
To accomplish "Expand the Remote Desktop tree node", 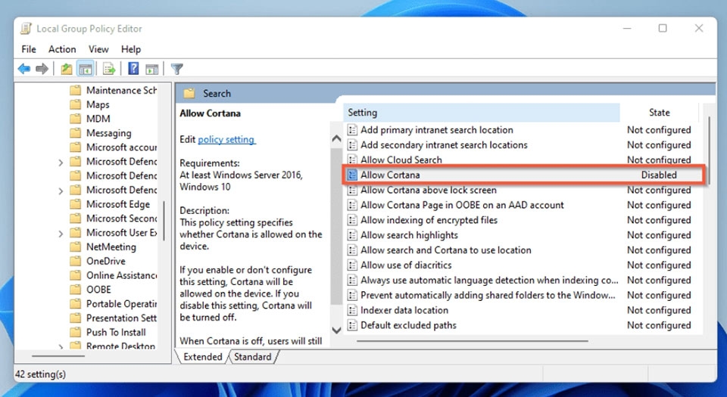I will (61, 346).
